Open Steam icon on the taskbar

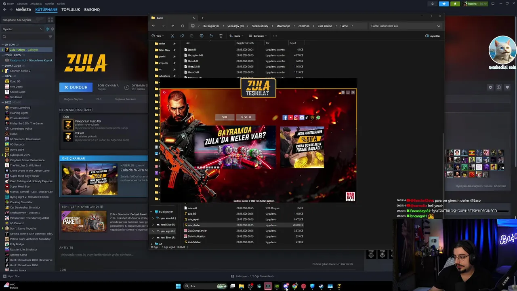(x=321, y=286)
